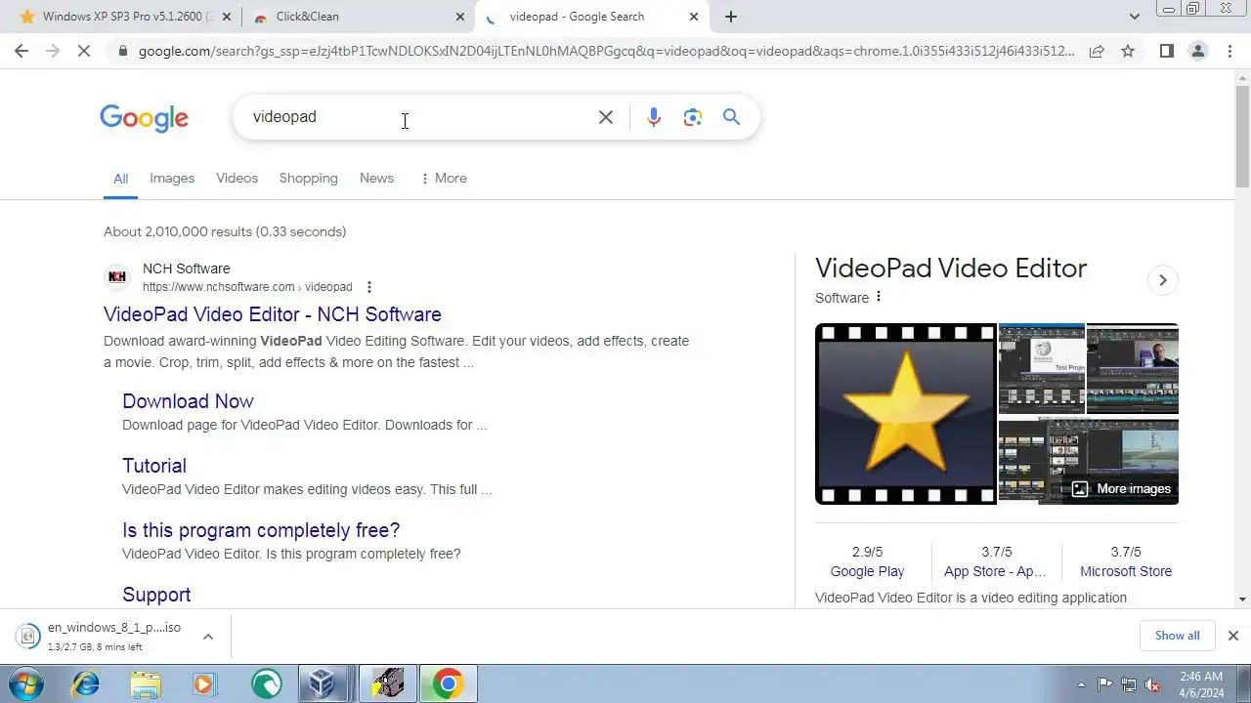Select the Images results tab
The image size is (1251, 703).
click(x=172, y=178)
